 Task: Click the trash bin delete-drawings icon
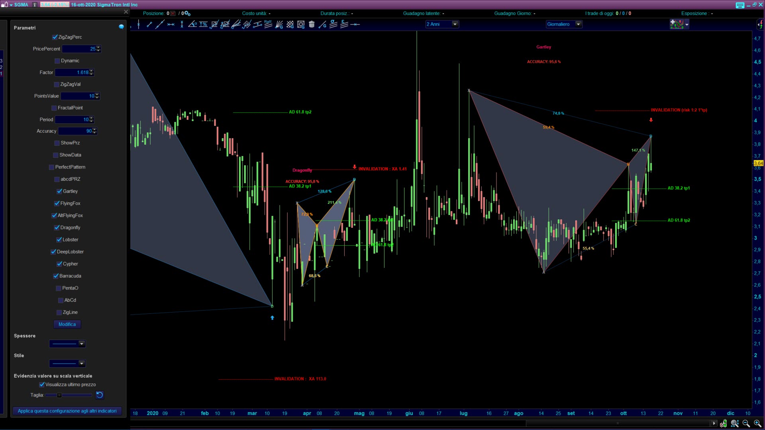point(312,24)
